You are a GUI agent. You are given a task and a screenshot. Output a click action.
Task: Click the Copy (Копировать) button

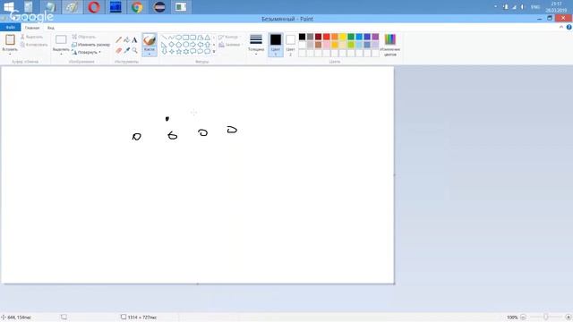[x=34, y=45]
